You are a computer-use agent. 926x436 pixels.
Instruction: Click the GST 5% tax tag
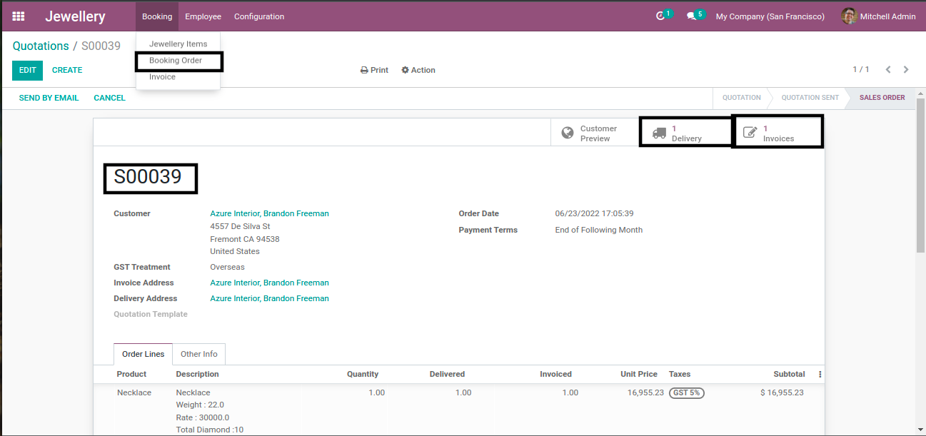tap(687, 392)
